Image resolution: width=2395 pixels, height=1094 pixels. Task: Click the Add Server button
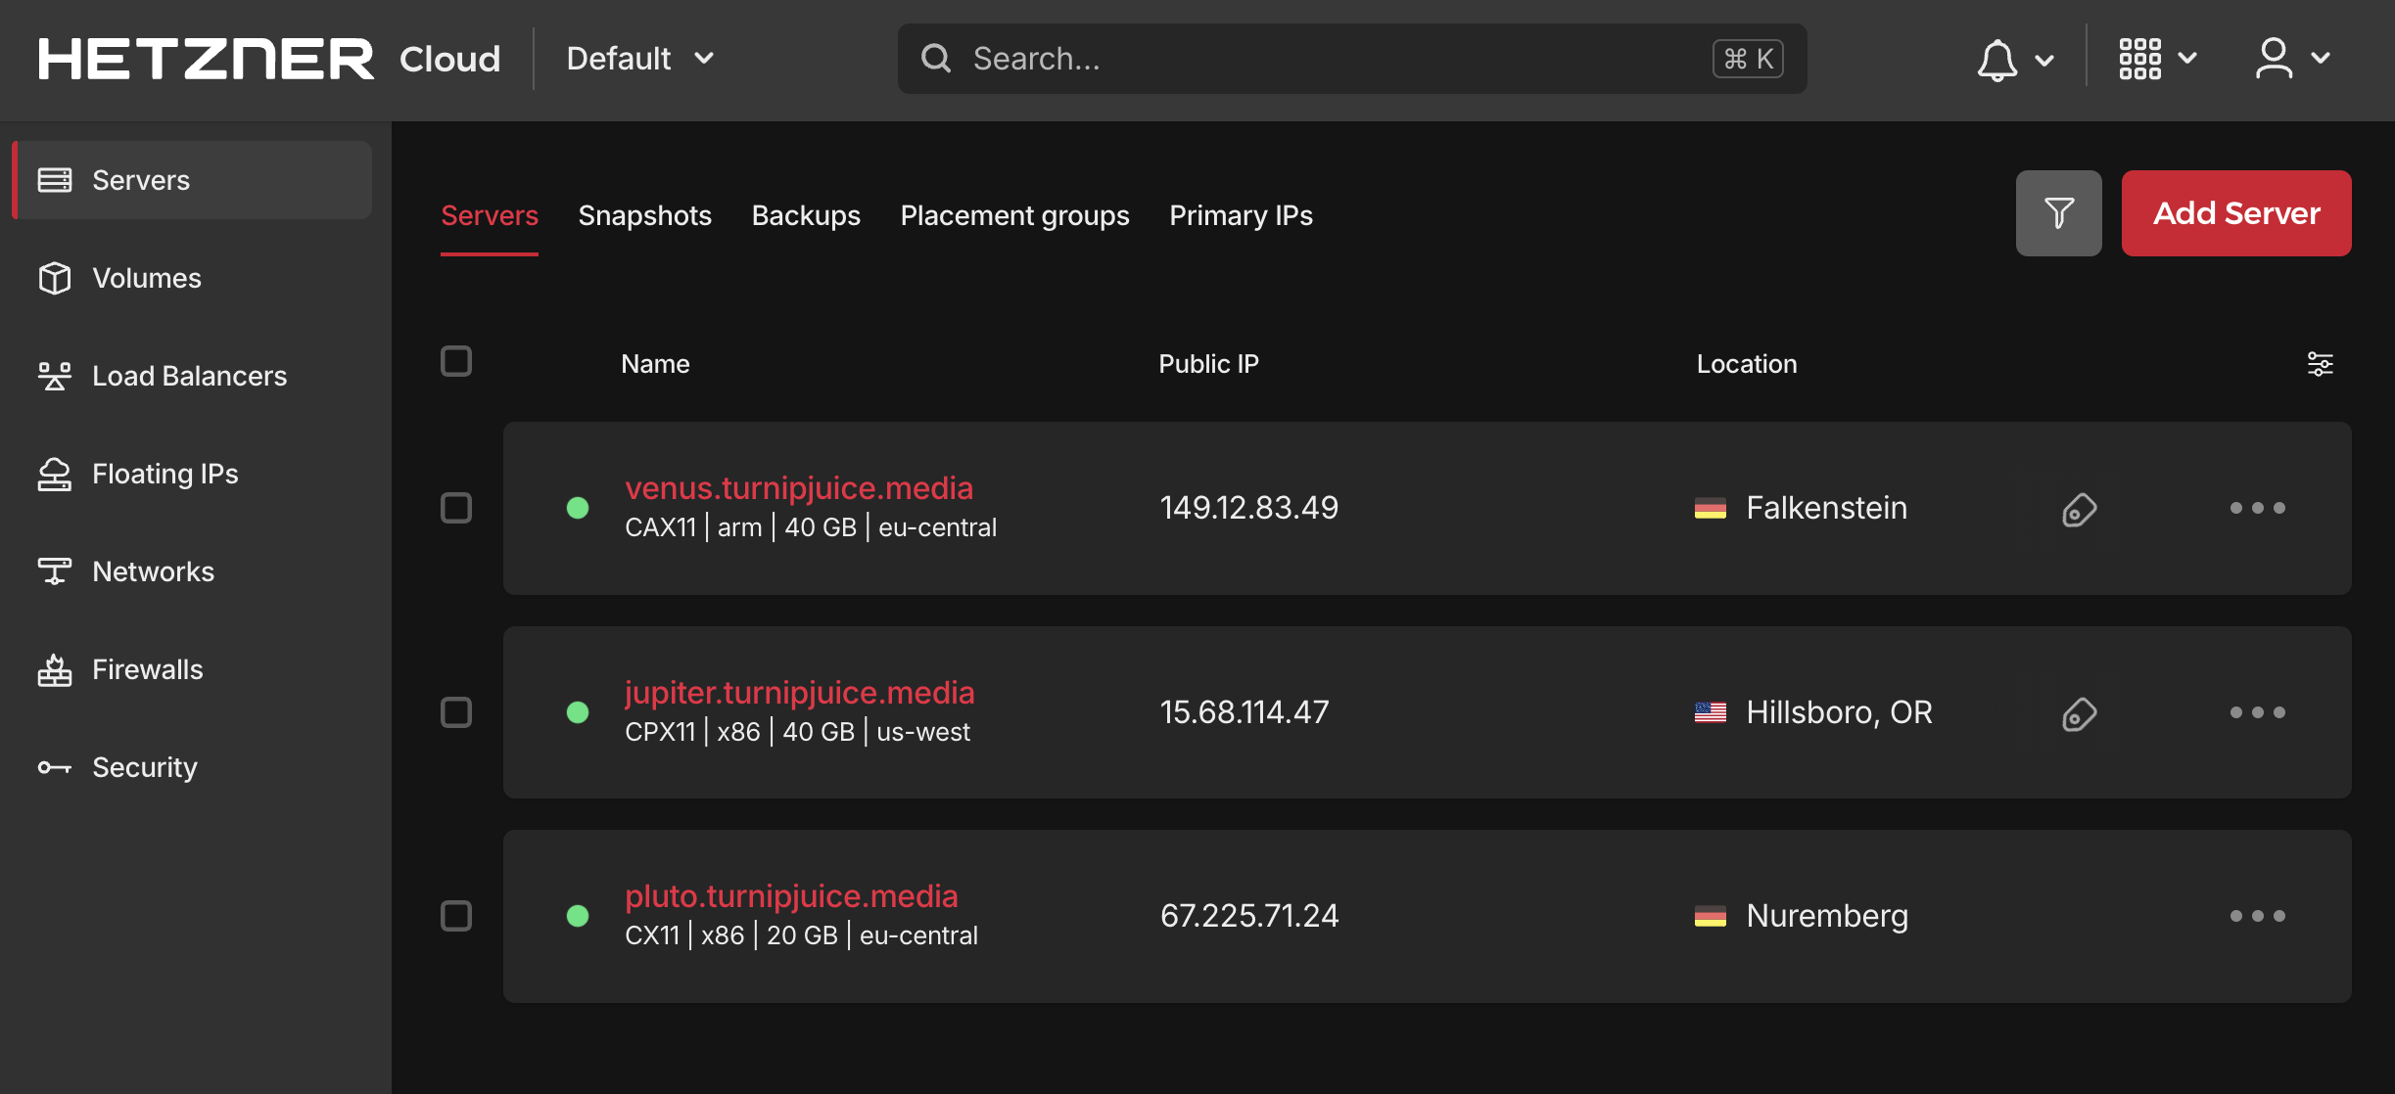click(2236, 213)
